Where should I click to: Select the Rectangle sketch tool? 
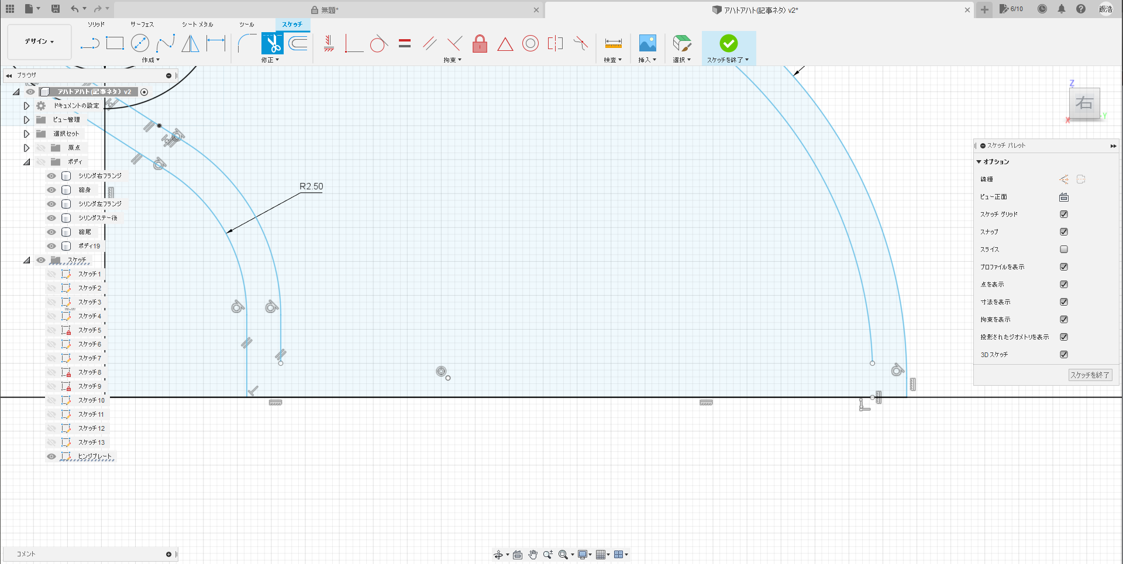pyautogui.click(x=115, y=43)
